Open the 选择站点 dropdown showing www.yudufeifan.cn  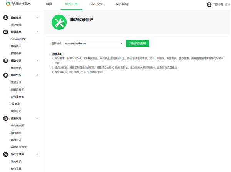(x=94, y=44)
